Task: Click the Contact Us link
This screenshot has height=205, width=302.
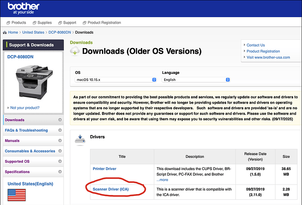Action: pyautogui.click(x=256, y=45)
